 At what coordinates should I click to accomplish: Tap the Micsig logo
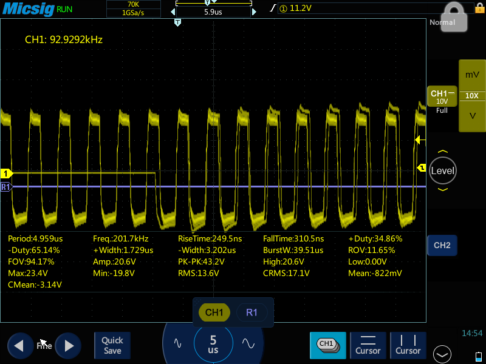pos(29,8)
